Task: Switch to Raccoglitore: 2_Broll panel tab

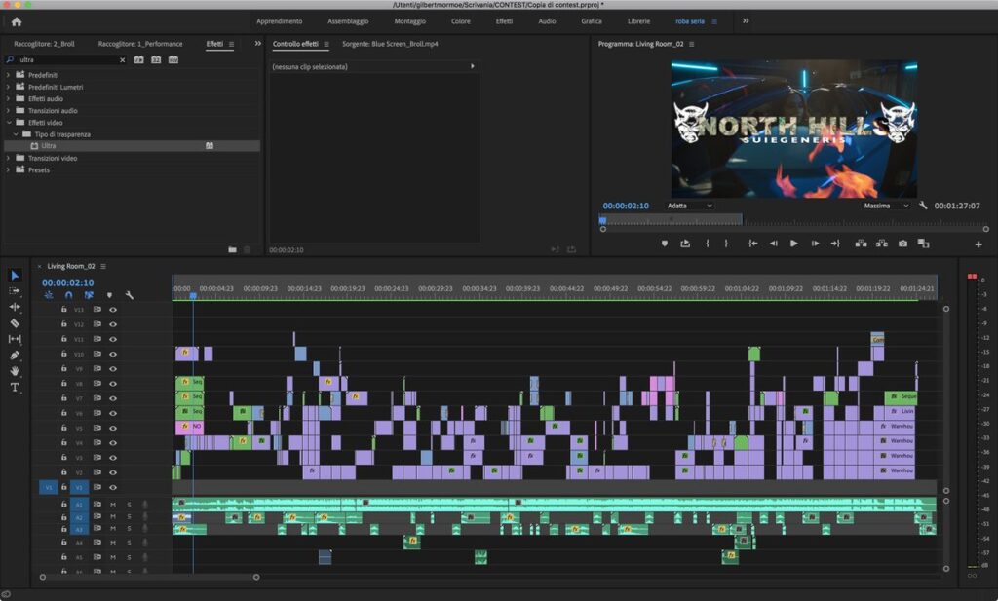Action: click(46, 43)
